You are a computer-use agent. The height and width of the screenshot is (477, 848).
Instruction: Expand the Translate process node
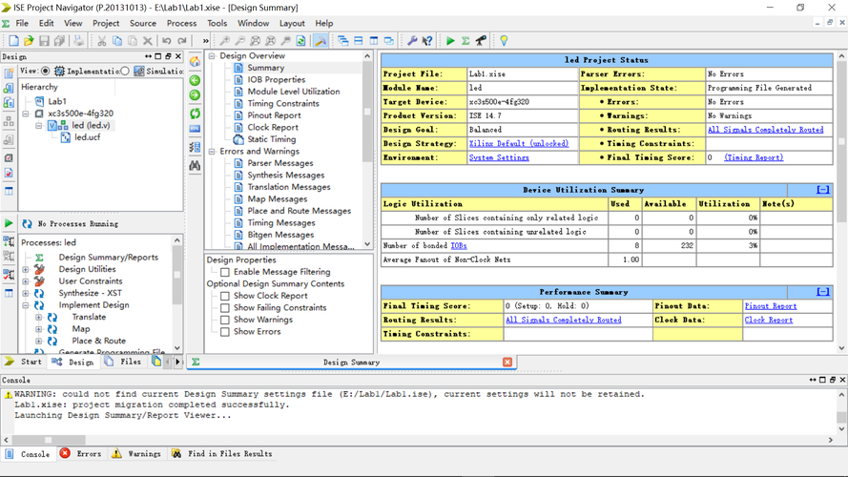coord(39,317)
